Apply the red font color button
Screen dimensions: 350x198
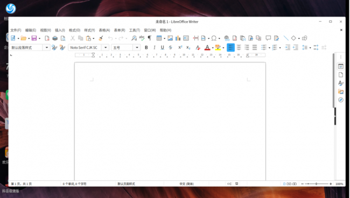(x=207, y=47)
